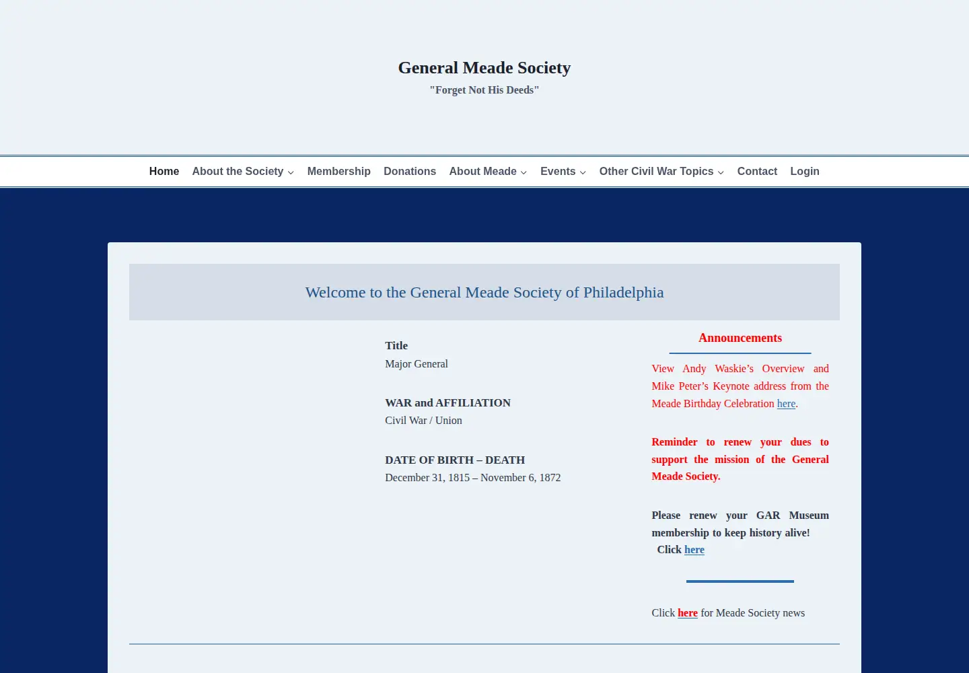Select the birth and death dates text
The image size is (969, 673).
pyautogui.click(x=473, y=478)
